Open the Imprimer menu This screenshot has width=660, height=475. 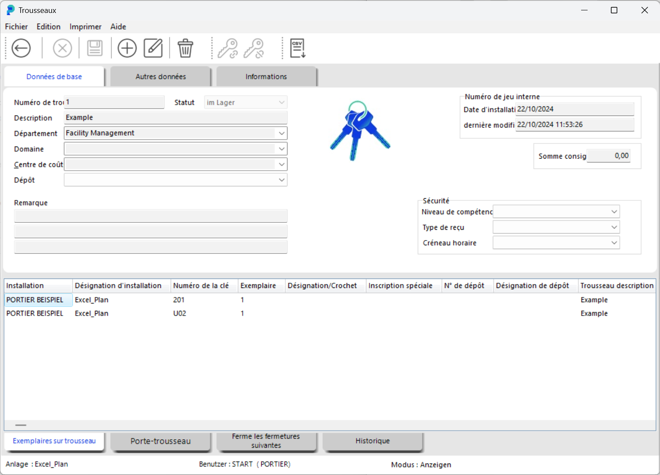click(x=85, y=27)
